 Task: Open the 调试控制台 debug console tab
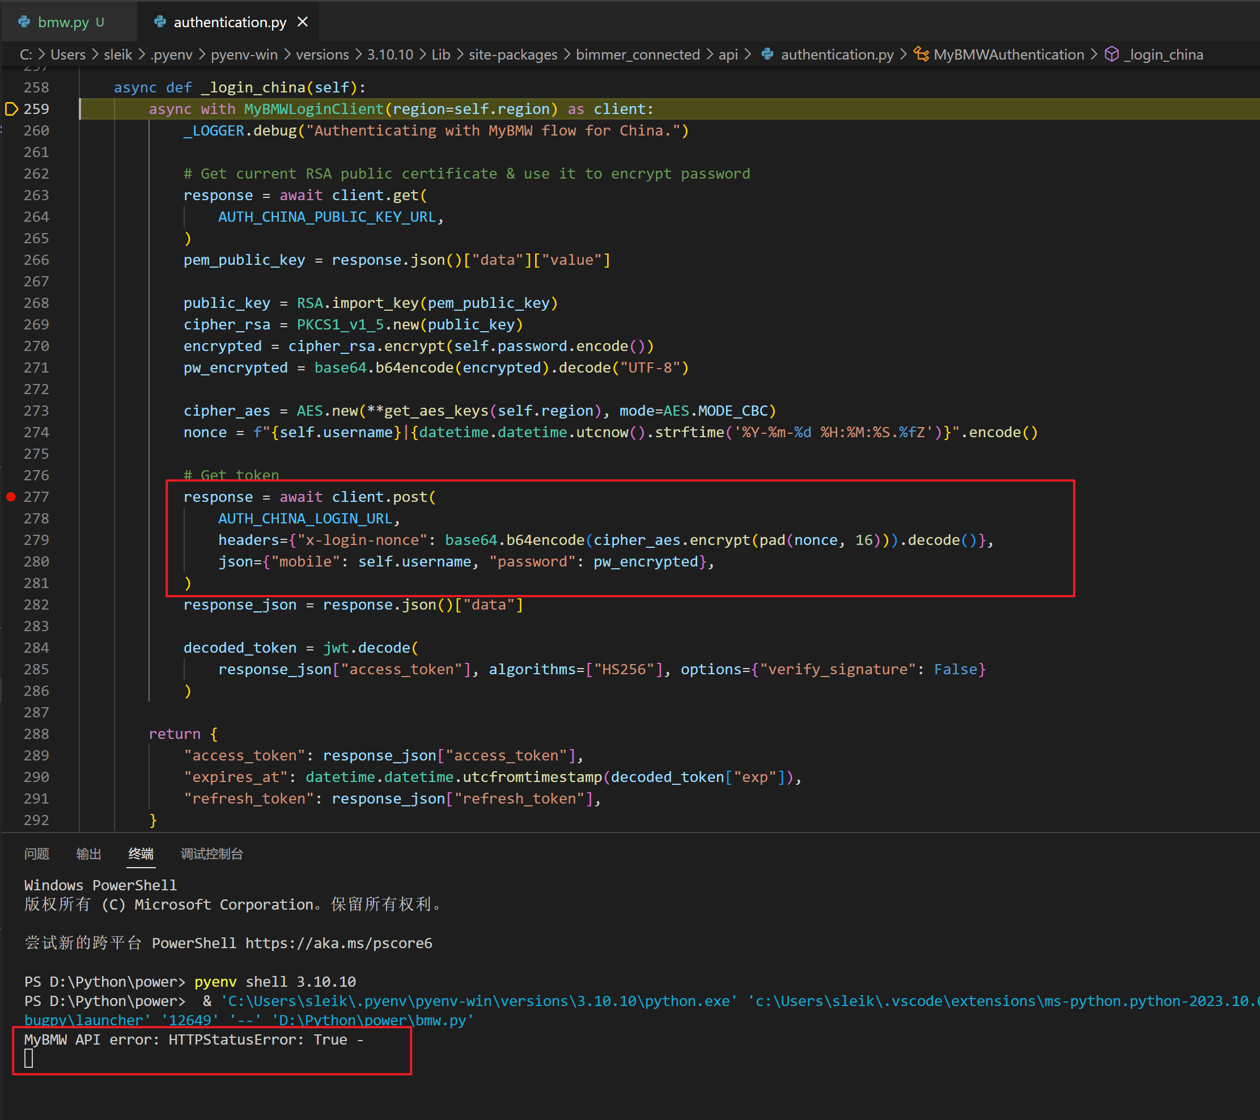211,853
